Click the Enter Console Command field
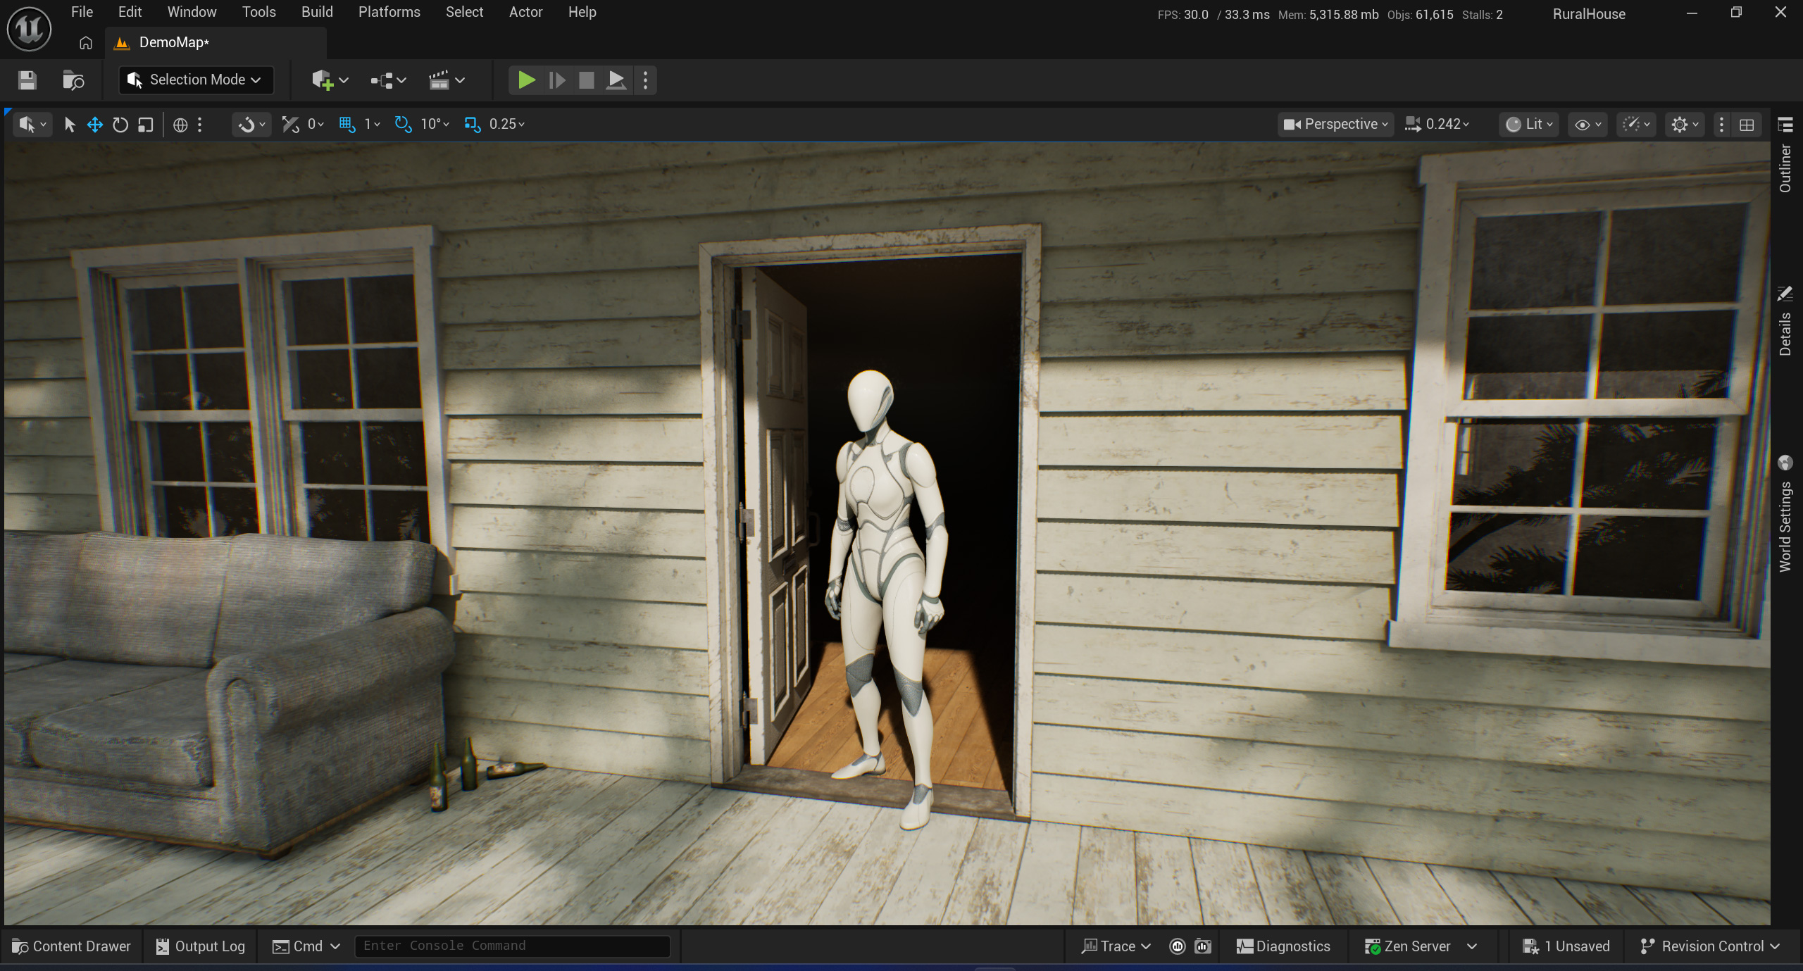This screenshot has height=971, width=1803. coord(512,946)
